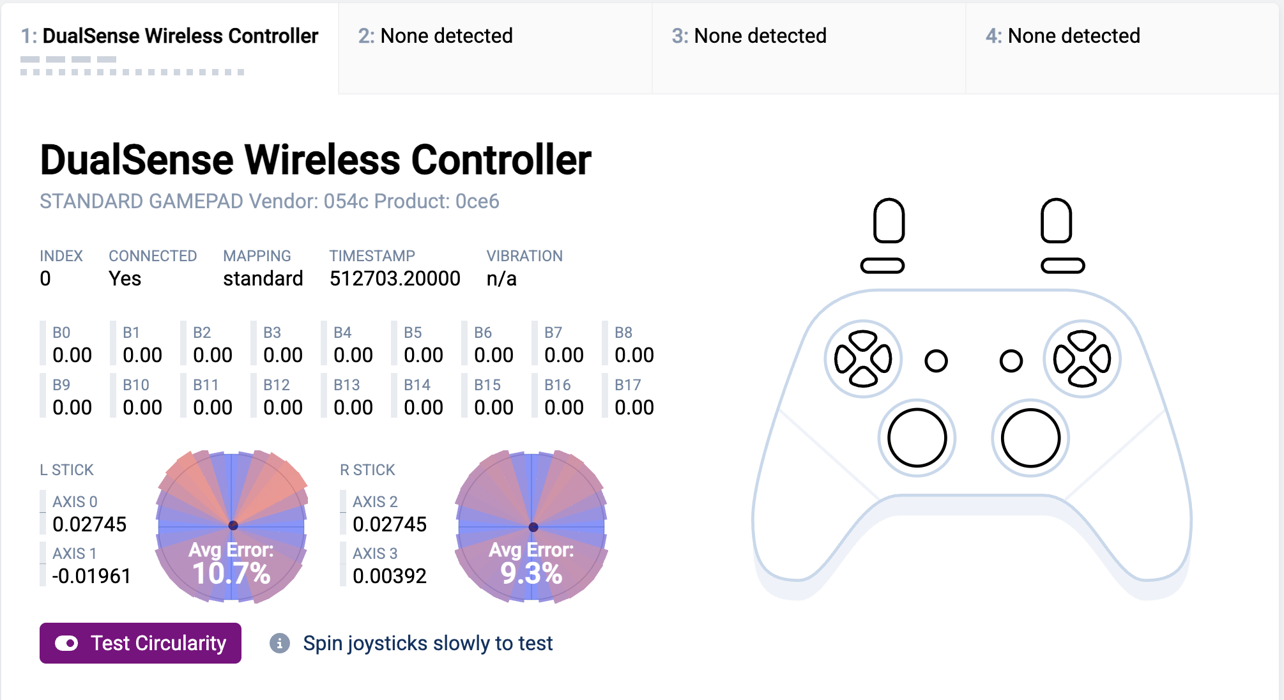This screenshot has width=1284, height=700.
Task: Click the face buttons cluster on controller diagram
Action: (x=1081, y=359)
